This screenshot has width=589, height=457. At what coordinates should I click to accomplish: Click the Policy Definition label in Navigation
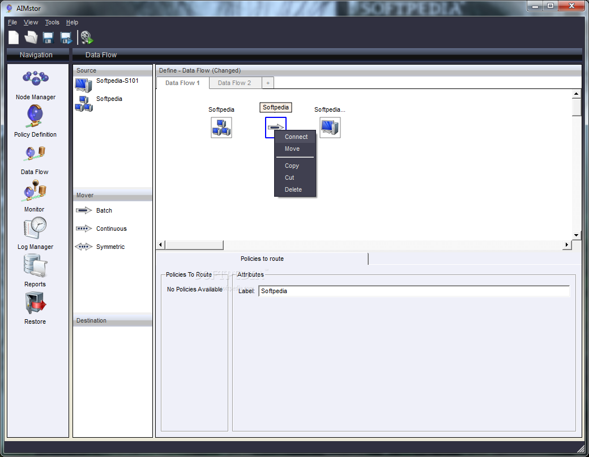(x=35, y=134)
